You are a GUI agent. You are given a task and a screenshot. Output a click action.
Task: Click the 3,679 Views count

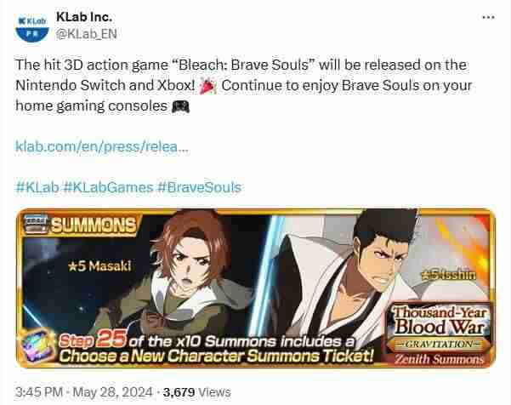click(197, 392)
